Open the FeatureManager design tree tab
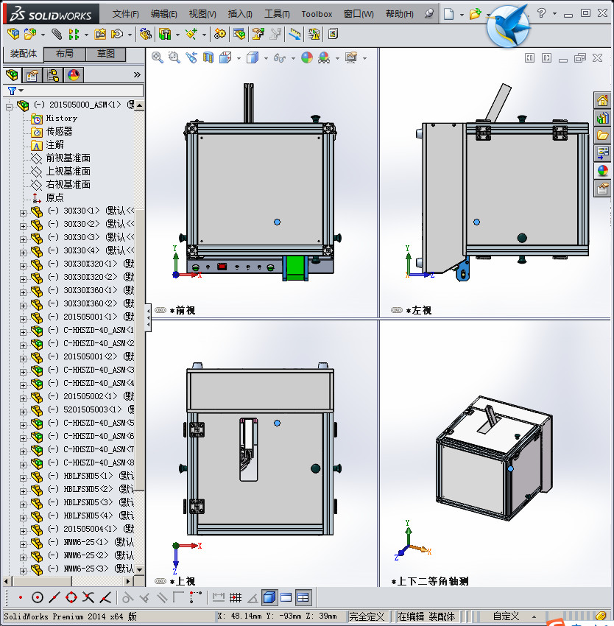This screenshot has height=626, width=614. click(13, 75)
